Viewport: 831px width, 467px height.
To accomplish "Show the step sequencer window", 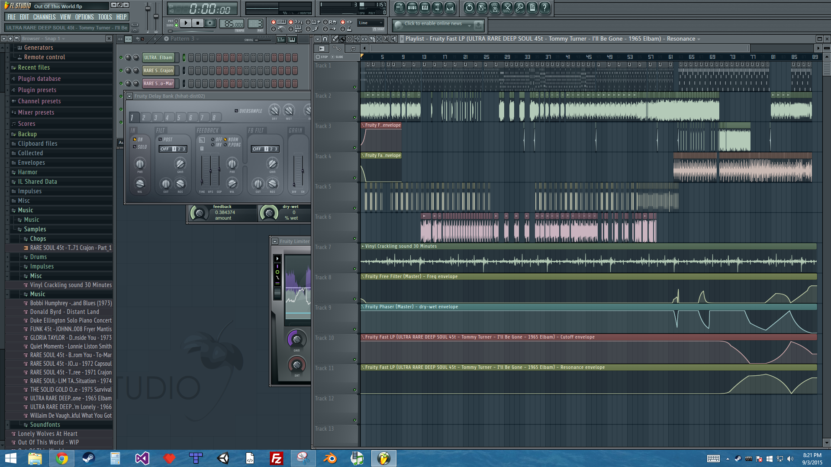I will (x=412, y=8).
